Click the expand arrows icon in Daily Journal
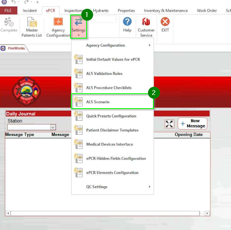The height and width of the screenshot is (230, 231). pos(169,124)
